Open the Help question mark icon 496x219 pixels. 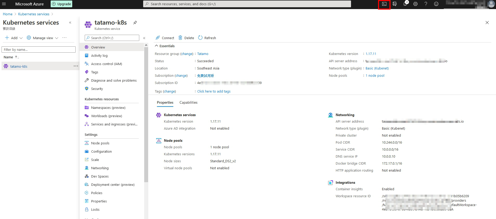click(x=426, y=4)
